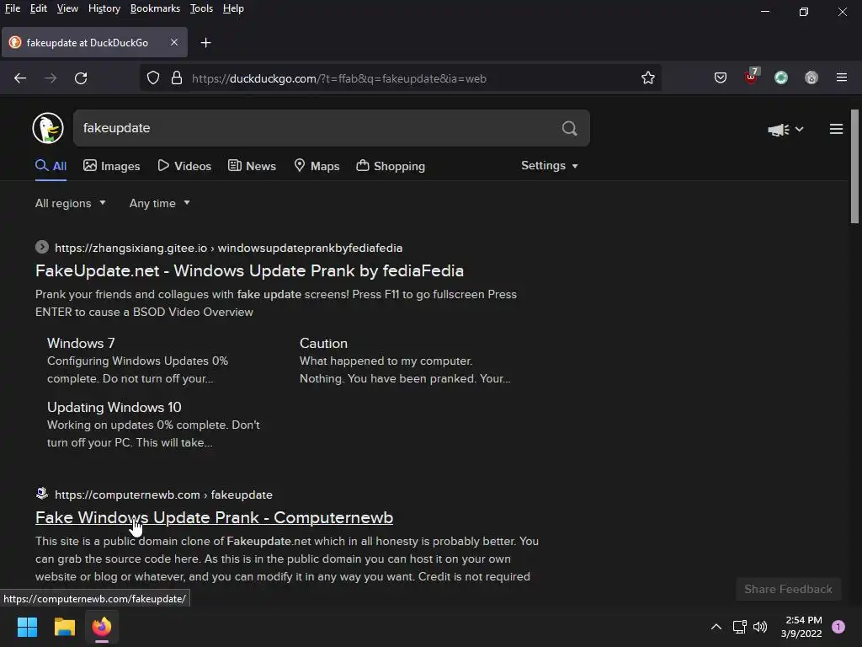Click the network tray icon
This screenshot has height=647, width=862.
click(739, 627)
